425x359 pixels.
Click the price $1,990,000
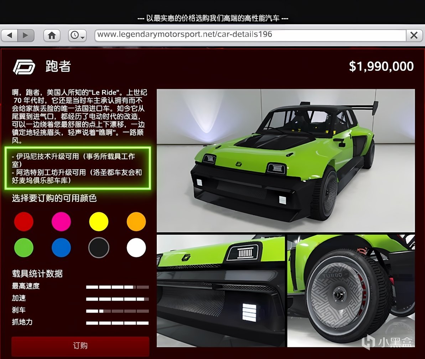381,66
